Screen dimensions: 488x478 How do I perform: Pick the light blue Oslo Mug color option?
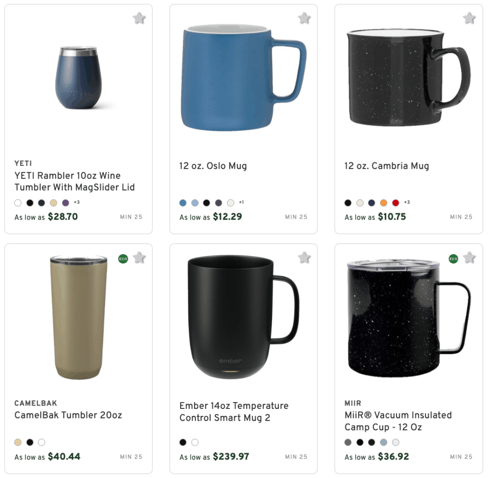[x=195, y=203]
